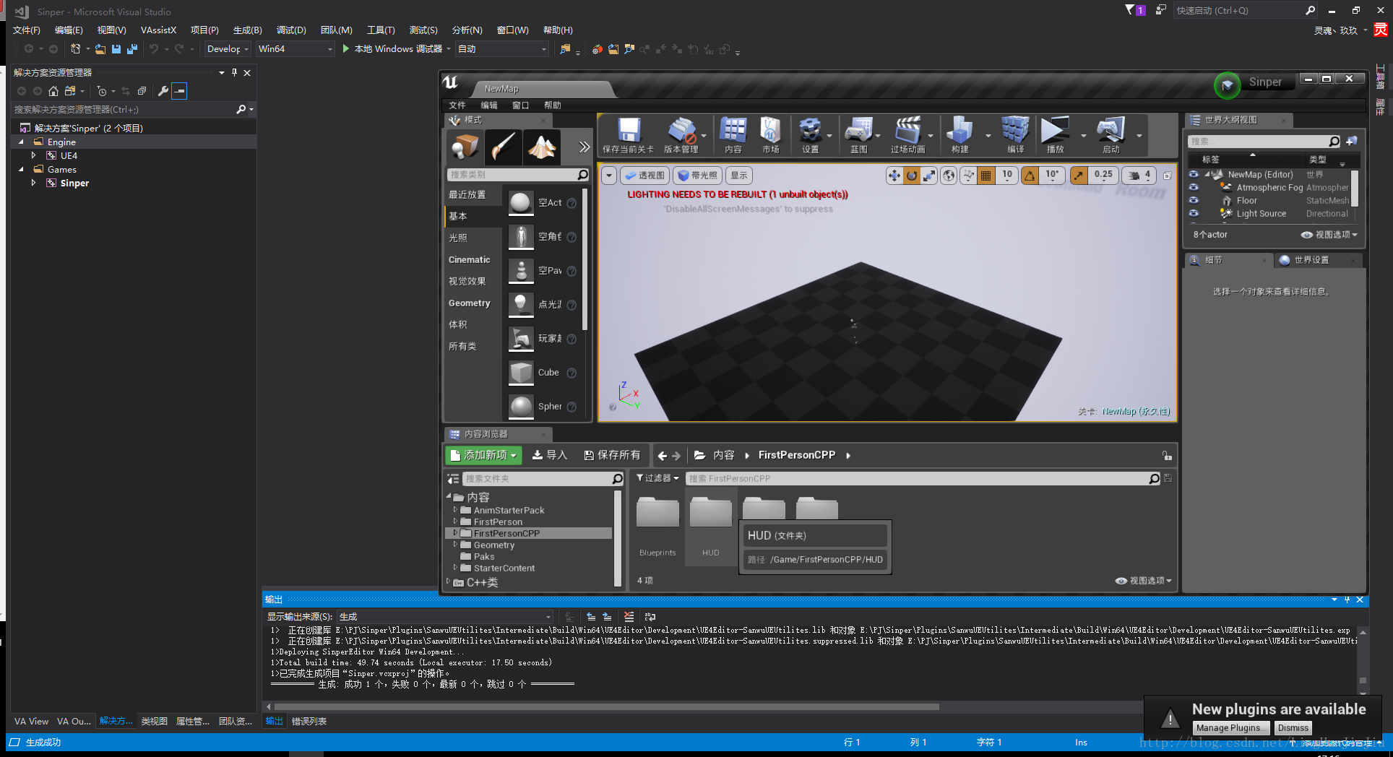Image resolution: width=1393 pixels, height=757 pixels.
Task: Open Source Control (版本管理) icon
Action: tap(681, 131)
